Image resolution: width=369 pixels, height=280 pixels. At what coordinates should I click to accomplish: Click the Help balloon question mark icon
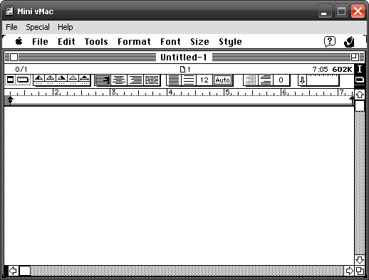click(330, 42)
